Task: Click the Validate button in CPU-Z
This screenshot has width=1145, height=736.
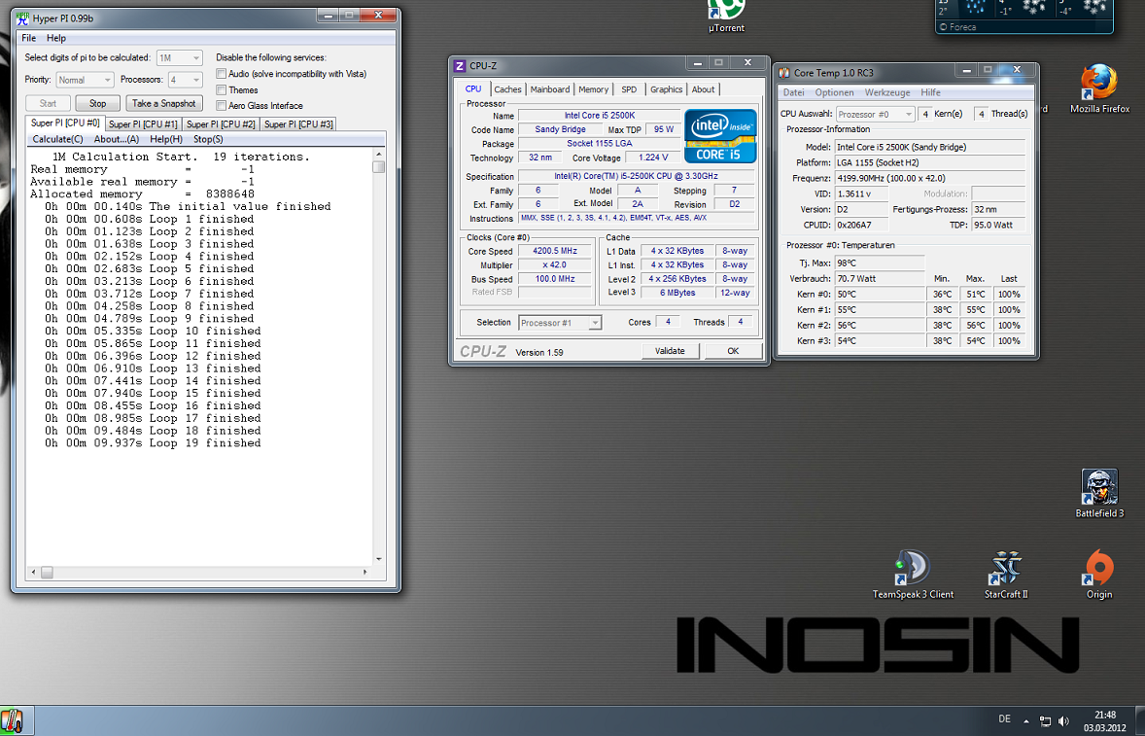Action: (x=670, y=351)
